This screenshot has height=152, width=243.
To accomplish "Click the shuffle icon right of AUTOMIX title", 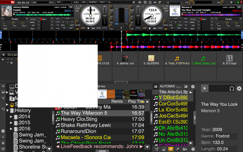I will (x=186, y=87).
